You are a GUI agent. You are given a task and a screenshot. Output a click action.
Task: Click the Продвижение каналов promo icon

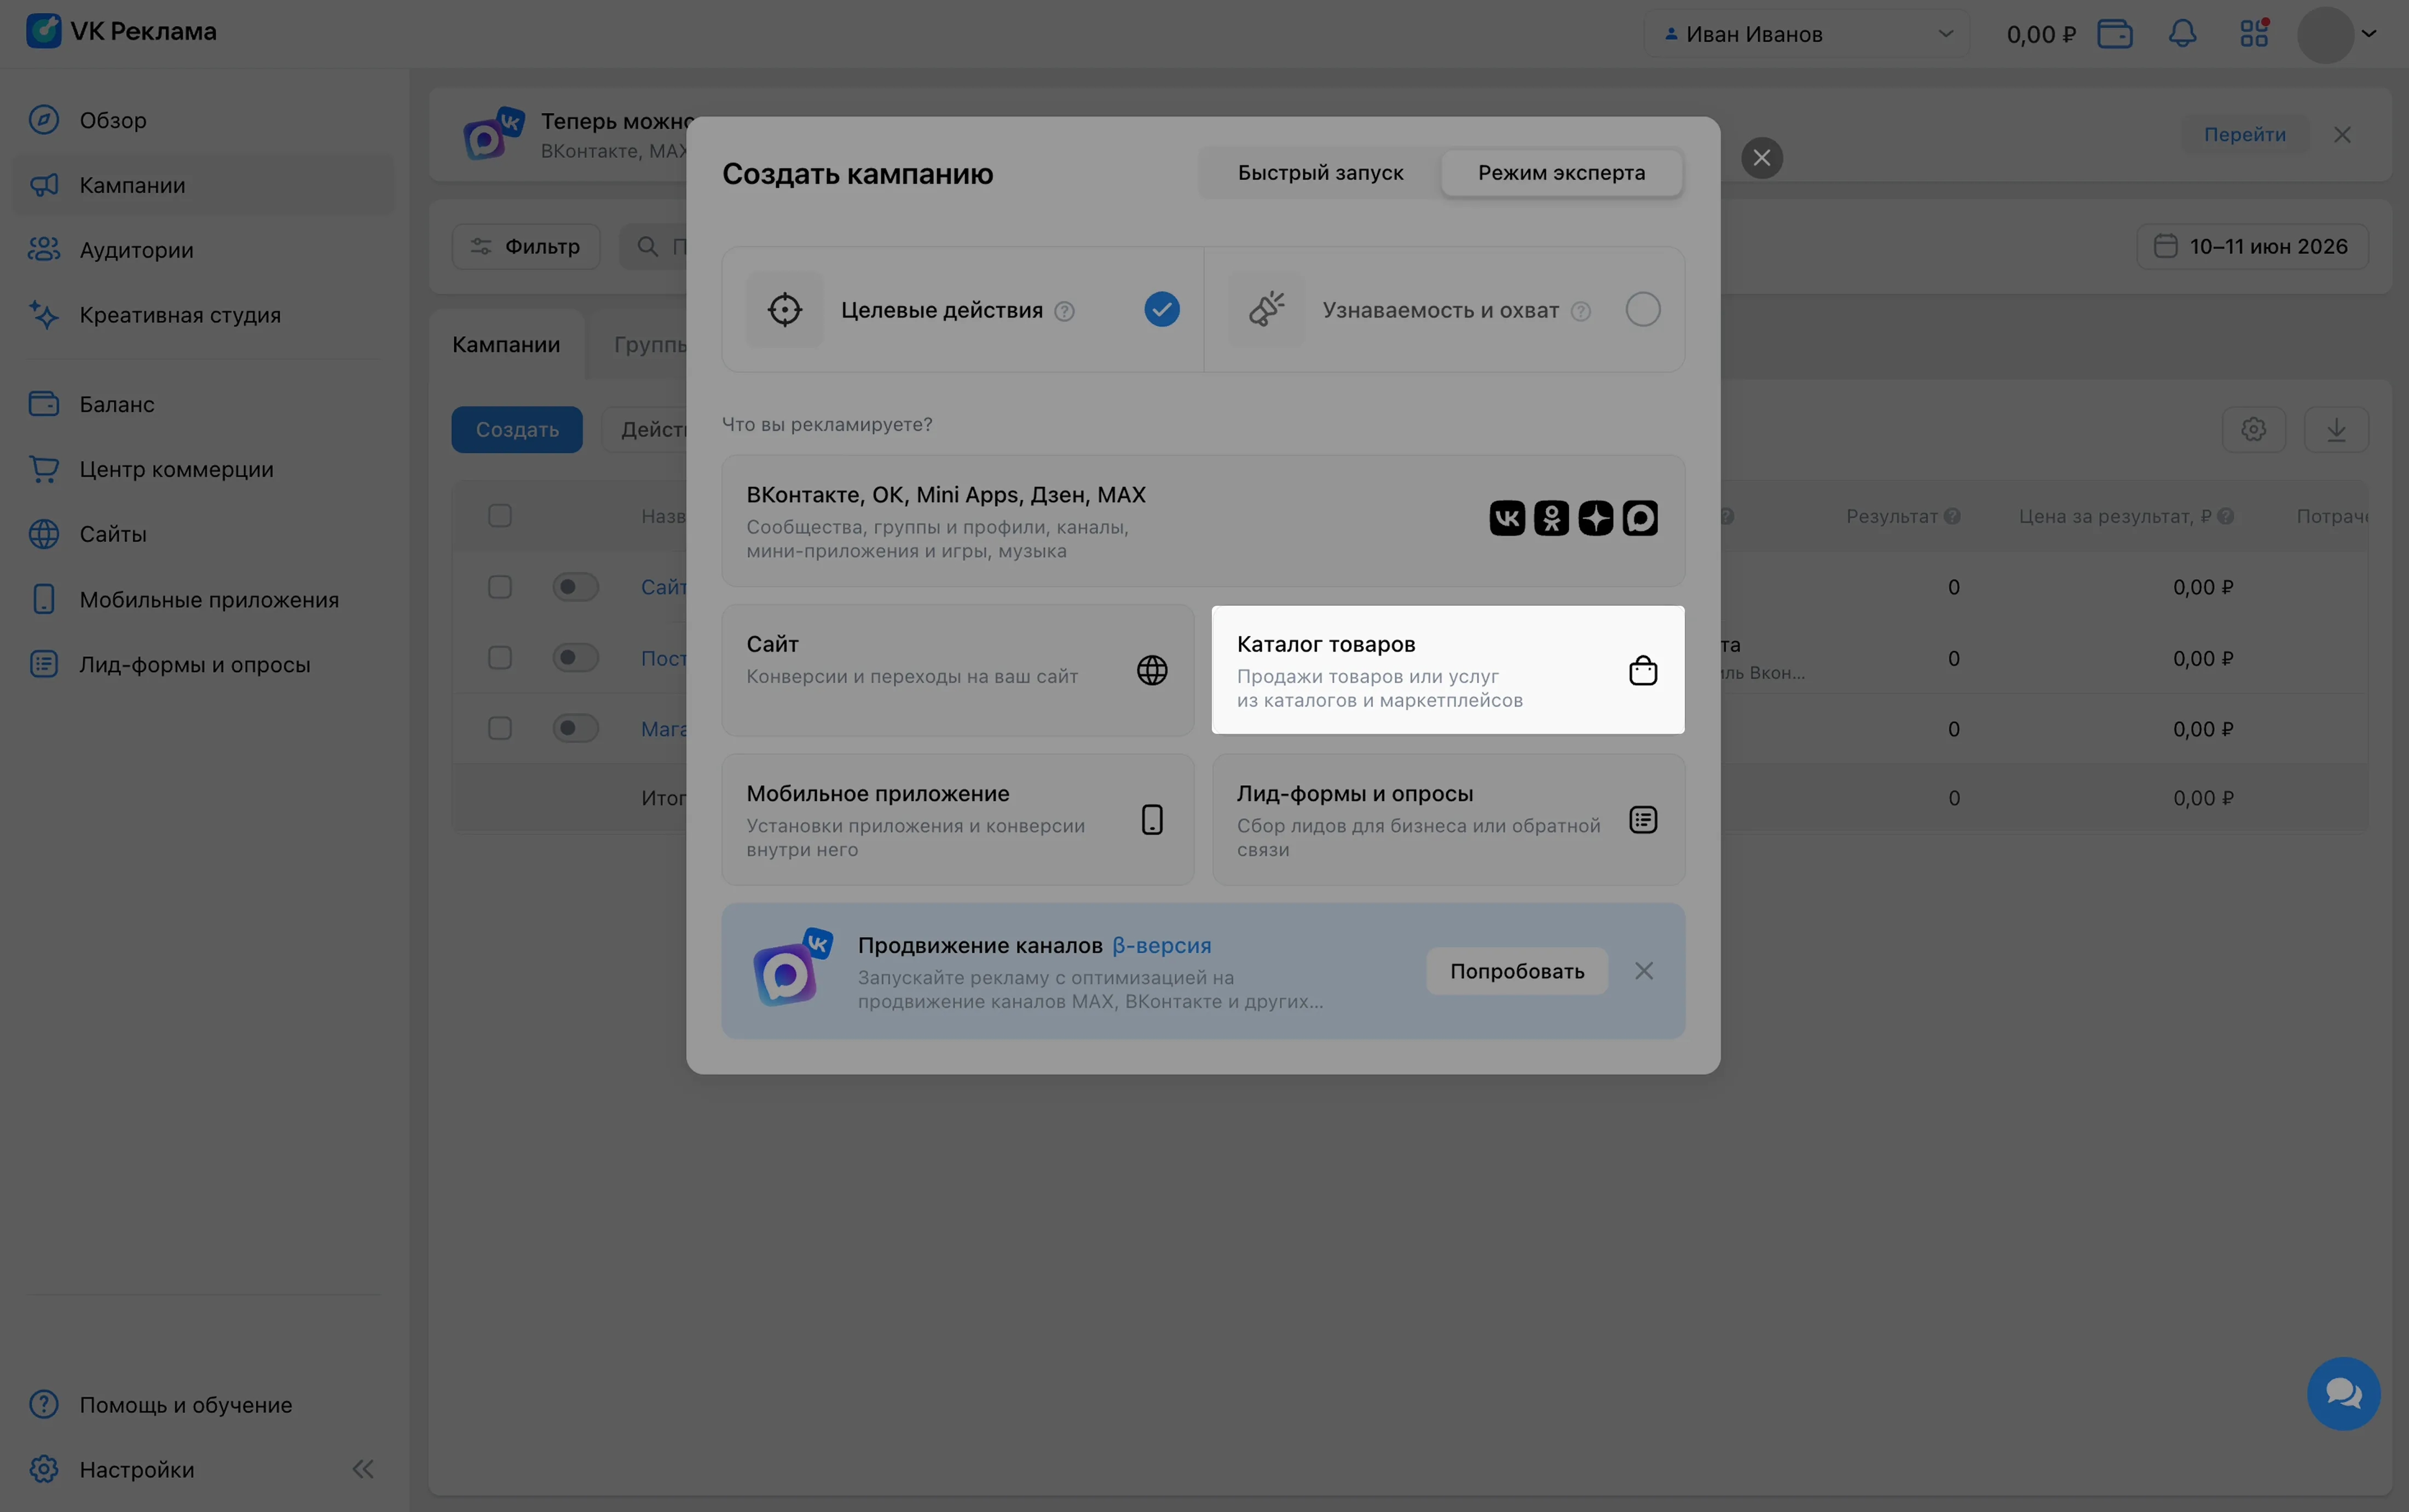792,967
